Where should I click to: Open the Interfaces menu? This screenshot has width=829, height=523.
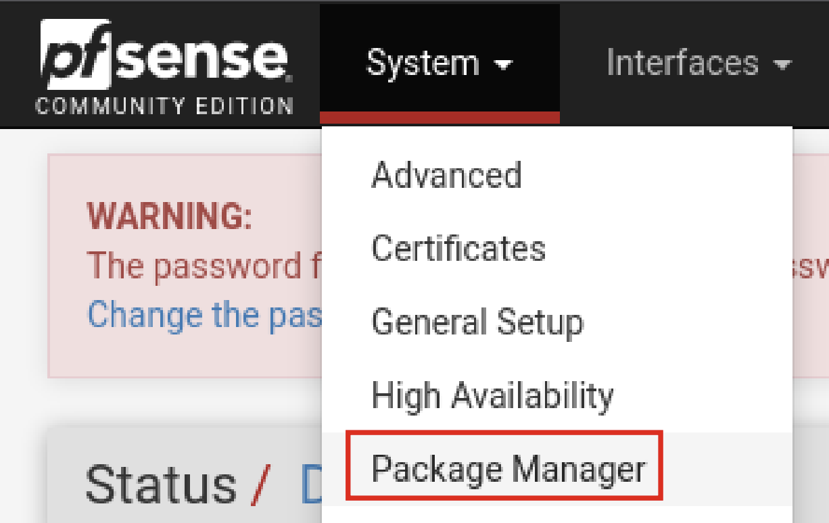point(683,64)
